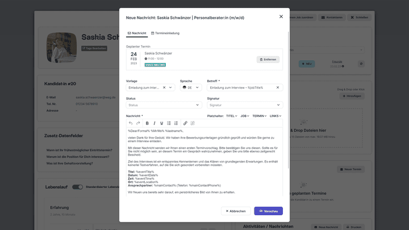Viewport: 409px width, 230px height.
Task: Open the Sprache language dropdown
Action: (x=190, y=87)
